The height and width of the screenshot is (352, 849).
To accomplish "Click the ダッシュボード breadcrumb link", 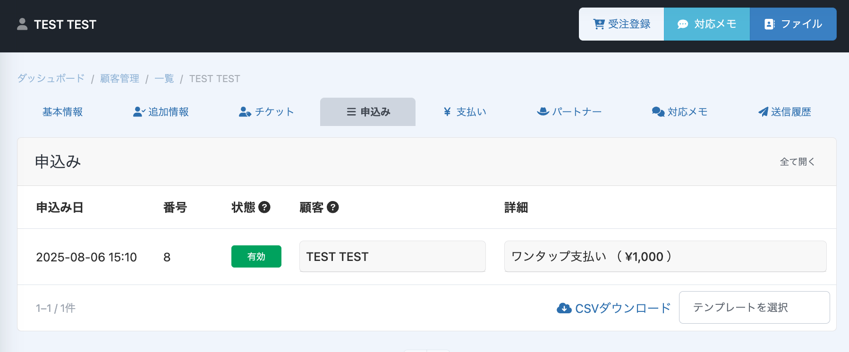I will 51,78.
